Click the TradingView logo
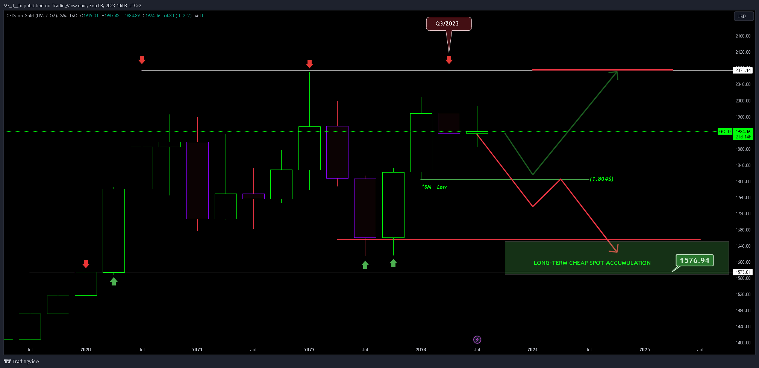Image resolution: width=759 pixels, height=368 pixels. (x=21, y=361)
